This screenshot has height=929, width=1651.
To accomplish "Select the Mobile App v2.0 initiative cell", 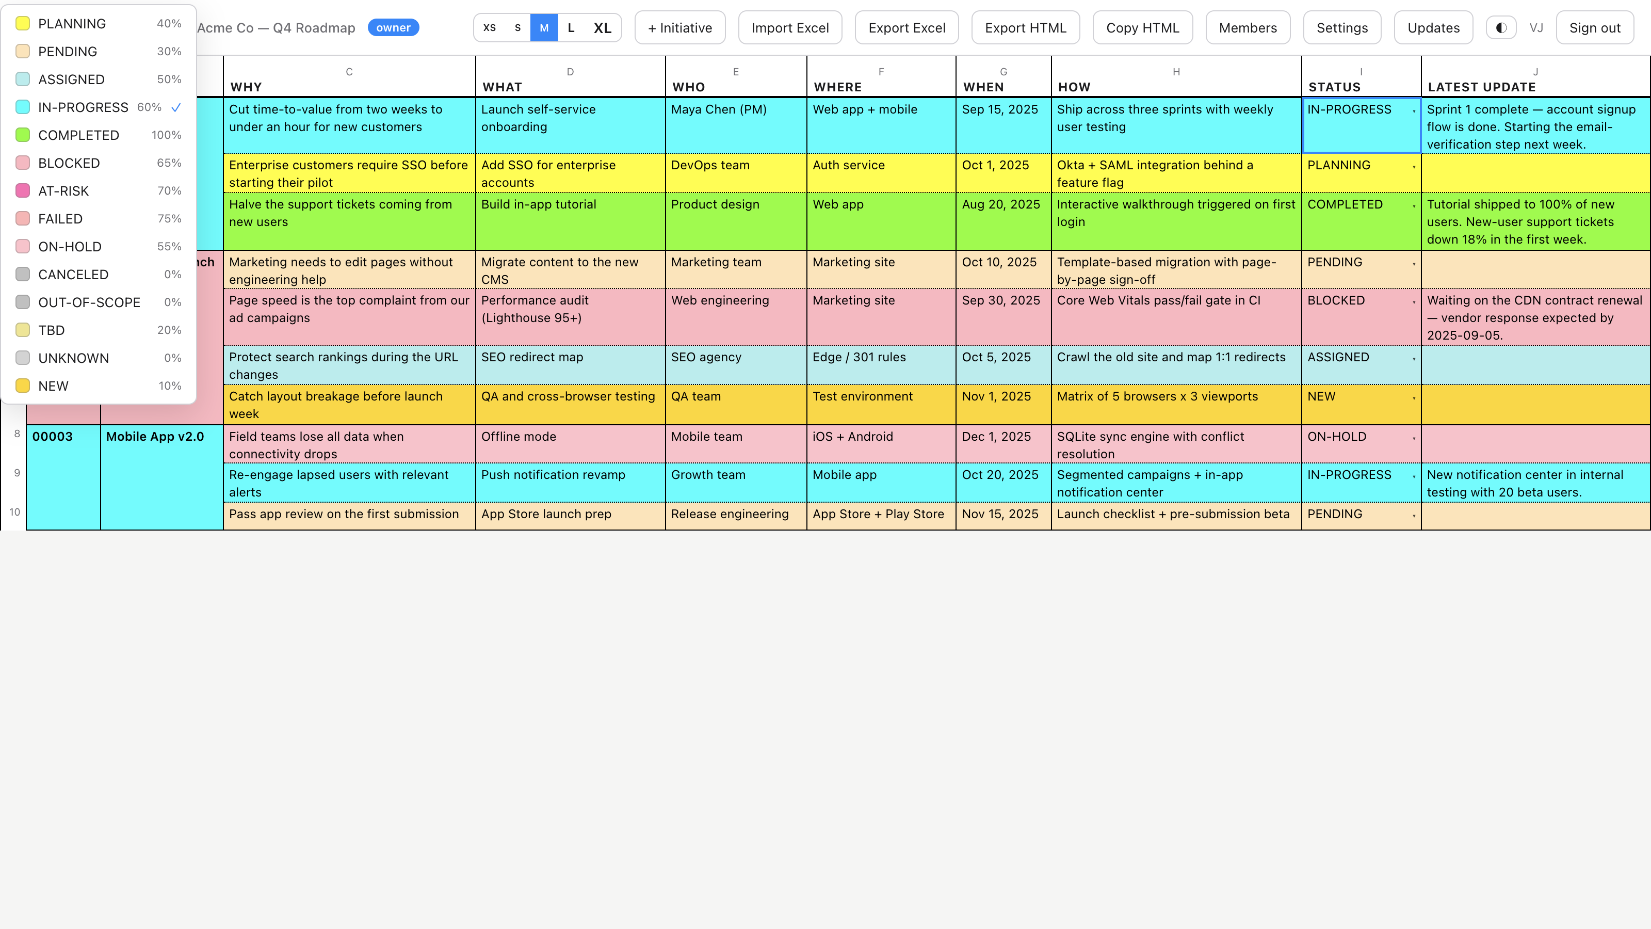I will point(161,477).
